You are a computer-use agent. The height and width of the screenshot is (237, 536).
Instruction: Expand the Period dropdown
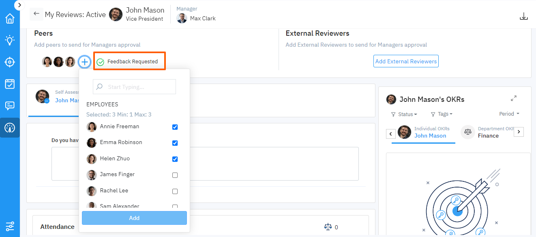click(509, 114)
